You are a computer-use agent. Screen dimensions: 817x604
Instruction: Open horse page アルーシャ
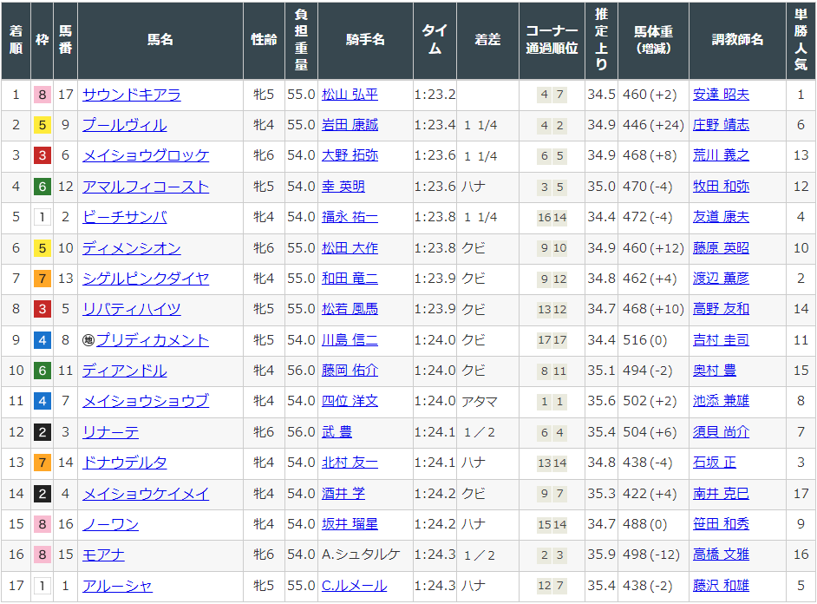(x=117, y=587)
